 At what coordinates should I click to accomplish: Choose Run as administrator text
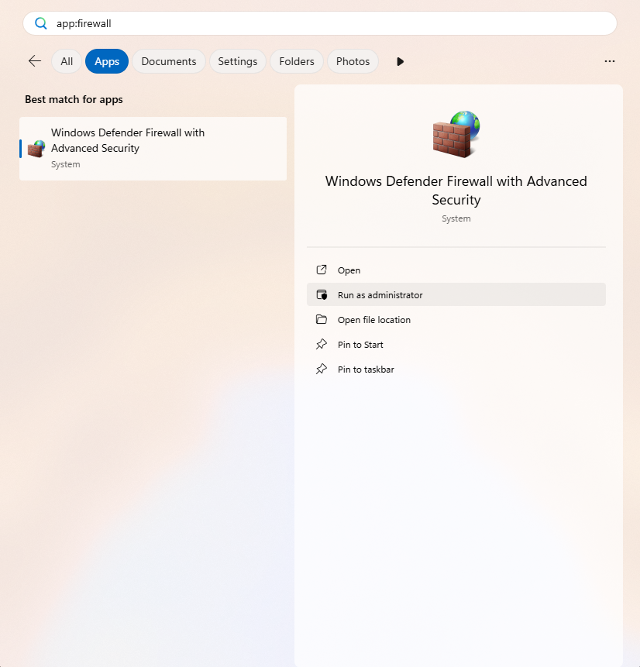[380, 295]
